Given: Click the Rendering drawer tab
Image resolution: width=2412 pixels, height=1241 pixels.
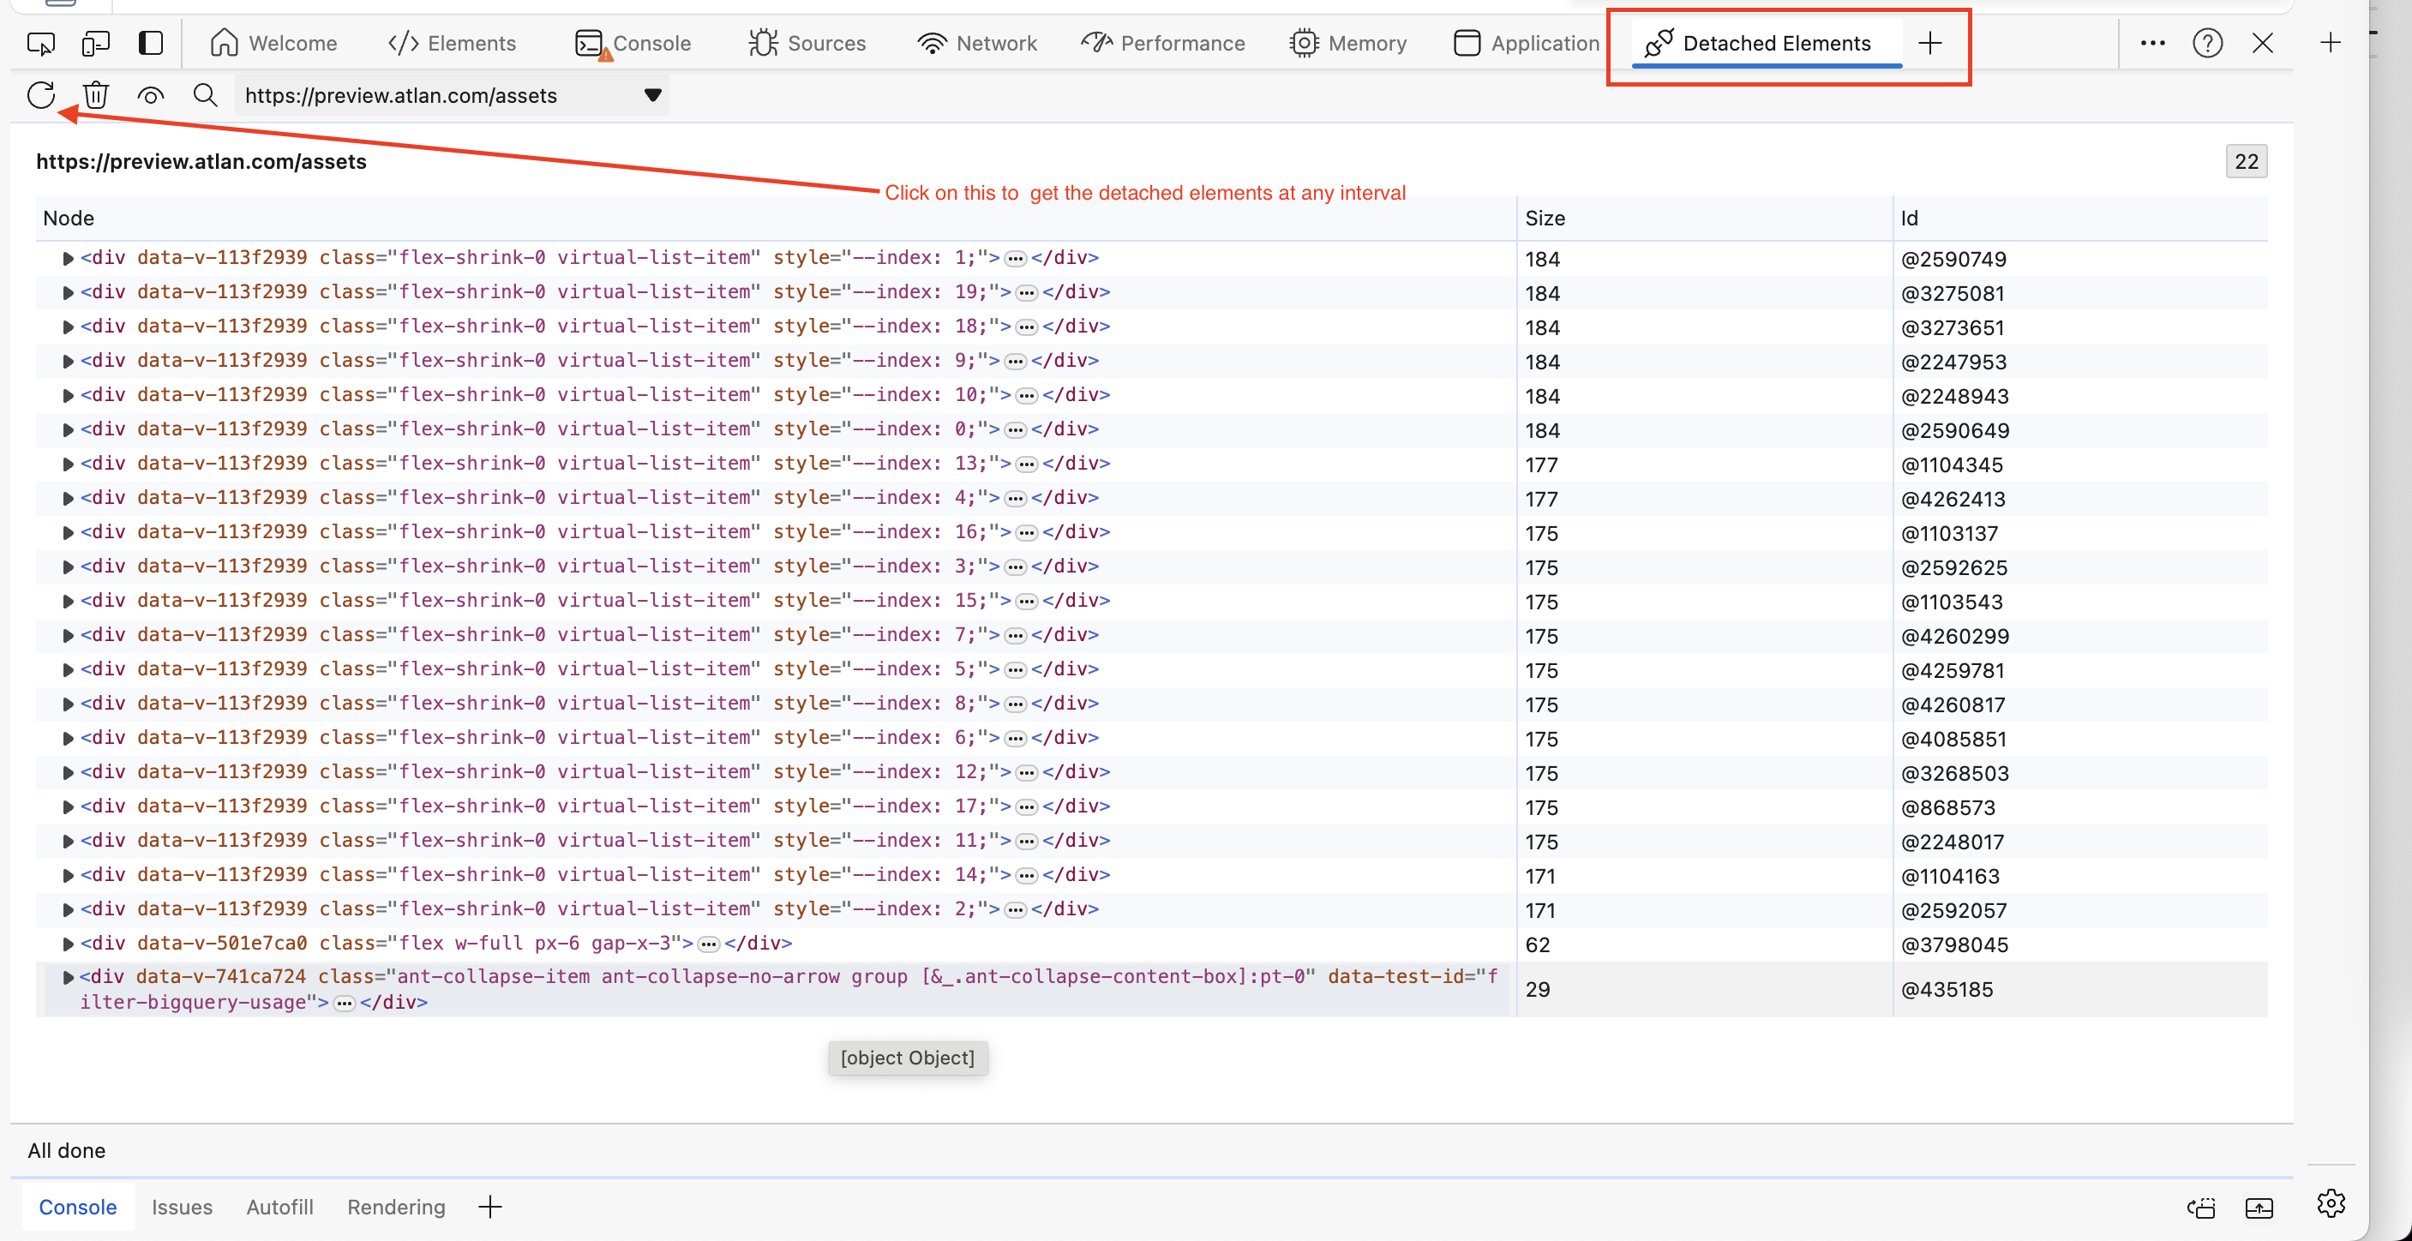Looking at the screenshot, I should tap(395, 1208).
